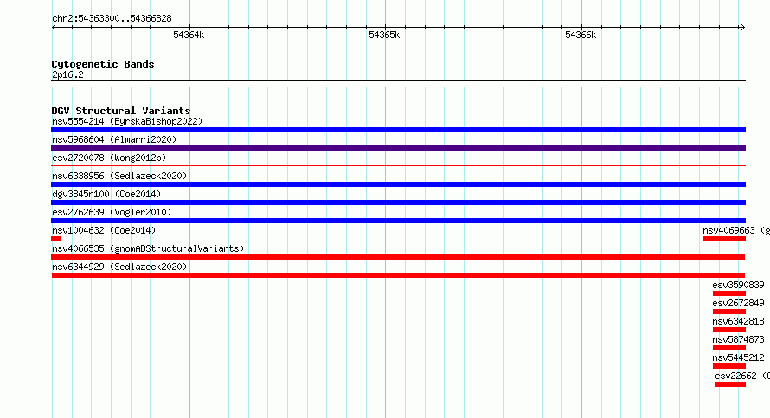Click the red bar under esv2672849

click(x=729, y=312)
